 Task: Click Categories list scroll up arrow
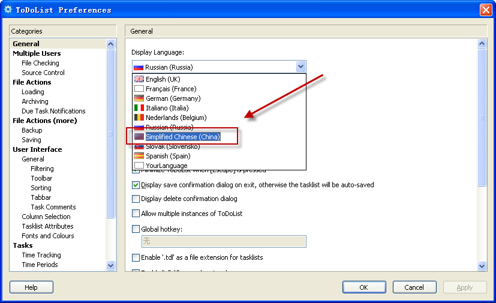110,44
